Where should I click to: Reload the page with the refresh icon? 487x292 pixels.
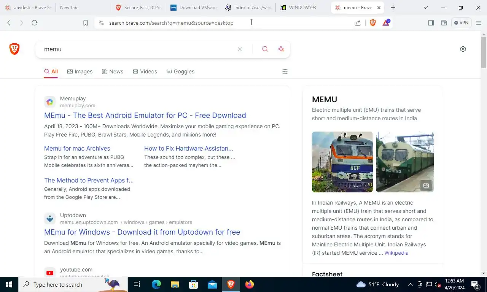coord(34,23)
